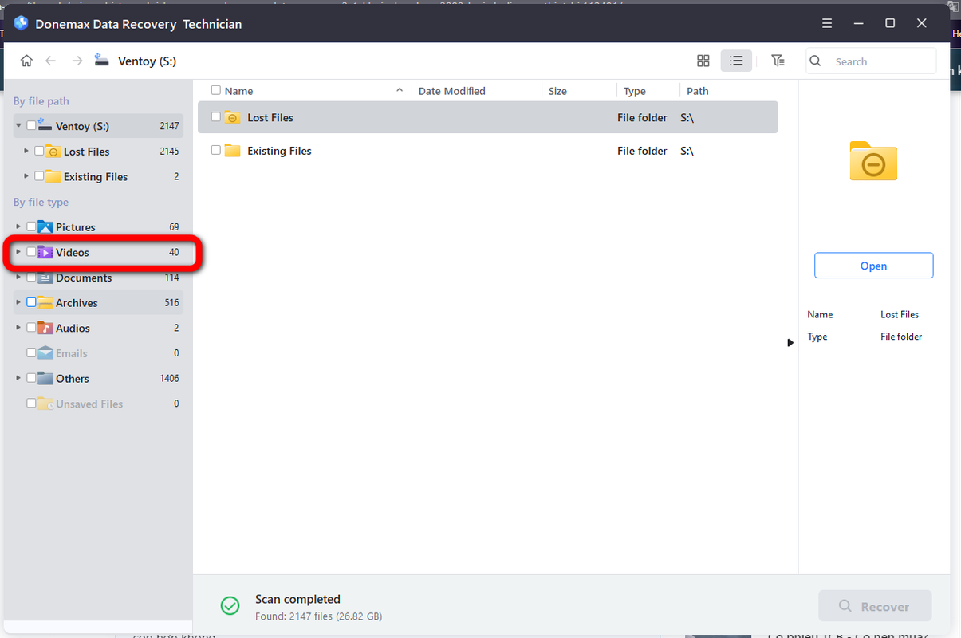
Task: Switch to list view mode
Action: [736, 61]
